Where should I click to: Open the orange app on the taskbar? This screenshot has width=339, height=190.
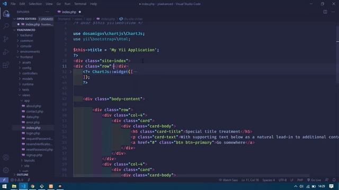51,186
